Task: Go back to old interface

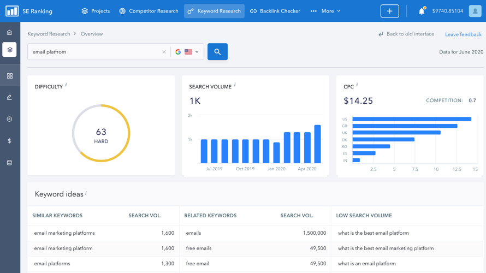Action: (406, 34)
